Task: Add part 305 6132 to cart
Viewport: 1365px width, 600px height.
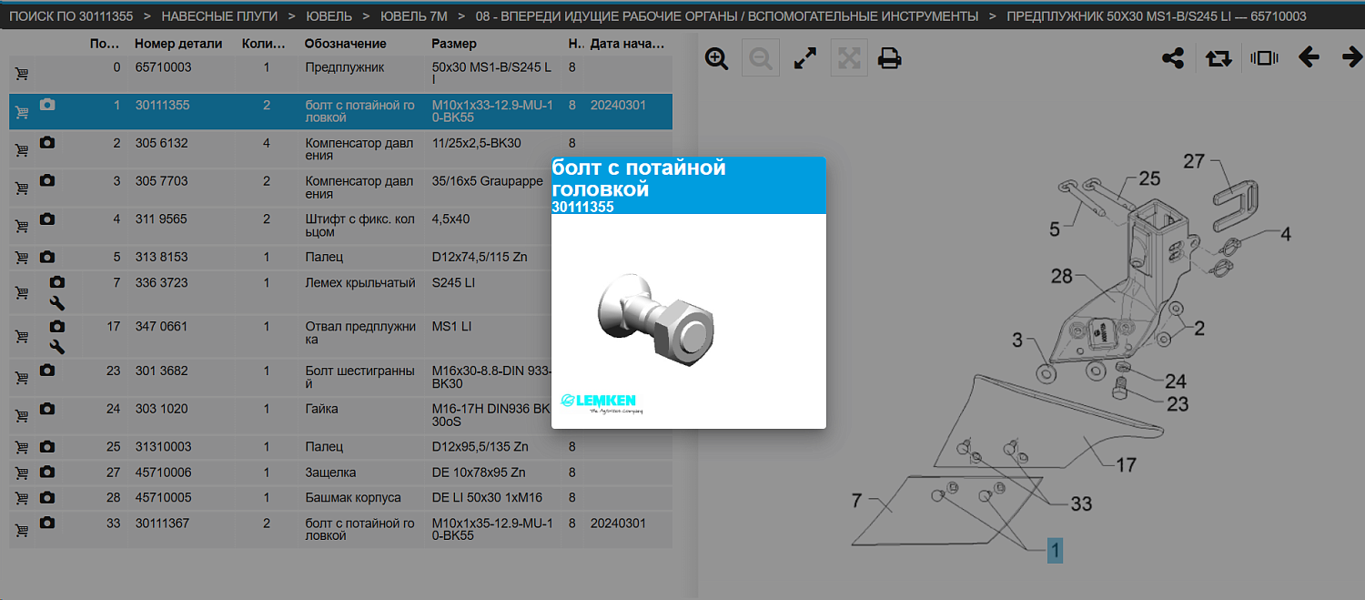Action: (x=22, y=150)
